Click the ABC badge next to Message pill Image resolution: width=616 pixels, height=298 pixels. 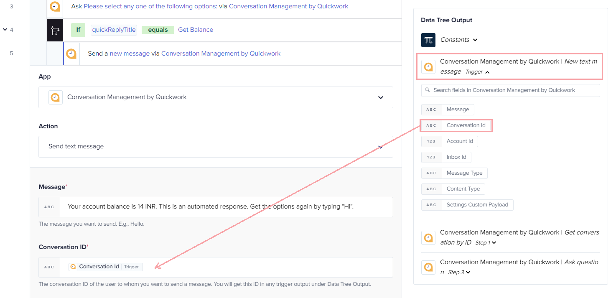tap(432, 110)
